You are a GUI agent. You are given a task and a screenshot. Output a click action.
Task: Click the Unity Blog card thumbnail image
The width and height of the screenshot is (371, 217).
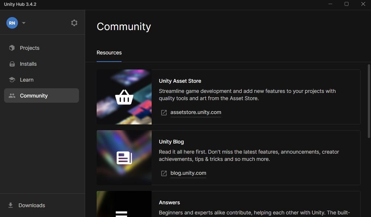(x=124, y=157)
